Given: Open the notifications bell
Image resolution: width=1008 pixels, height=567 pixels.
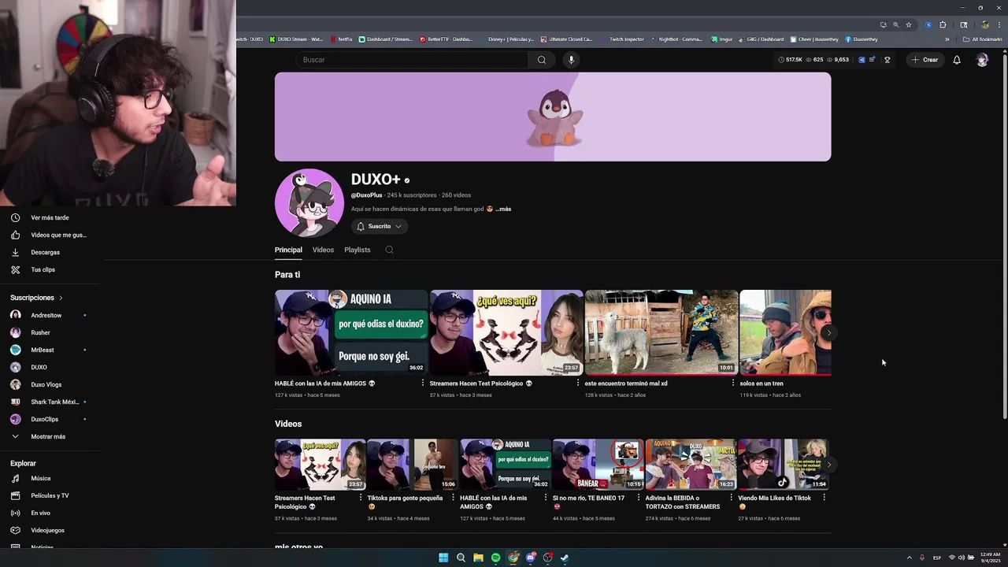Looking at the screenshot, I should point(957,60).
